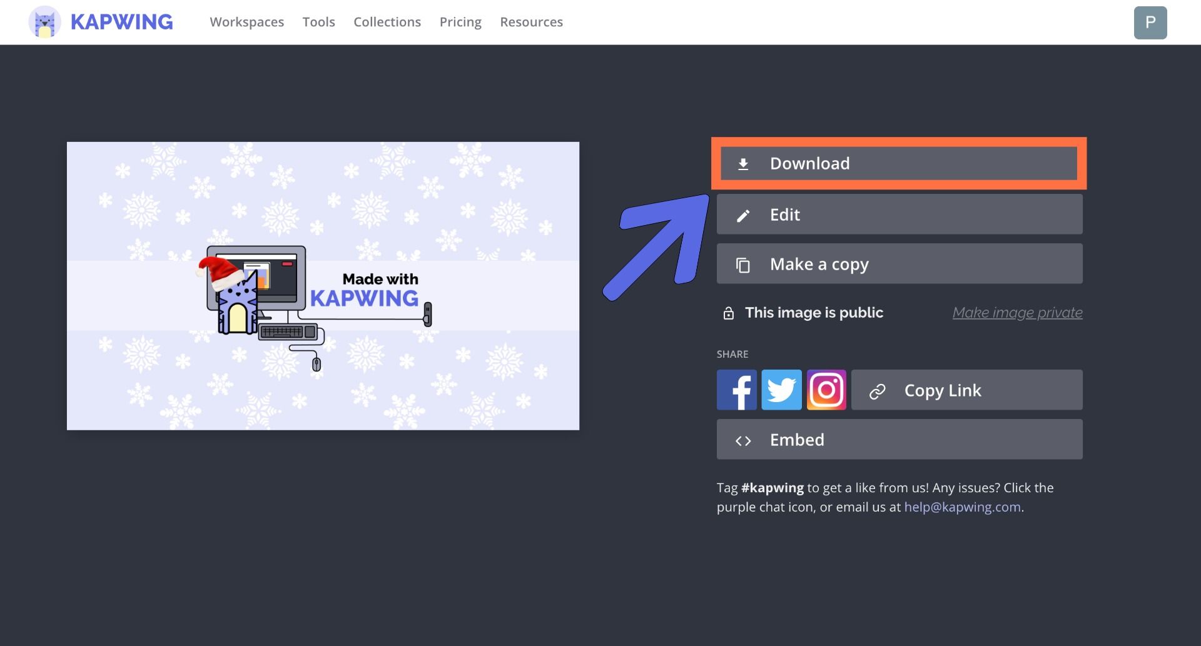Click the Copy Link button
The image size is (1201, 646).
point(942,390)
